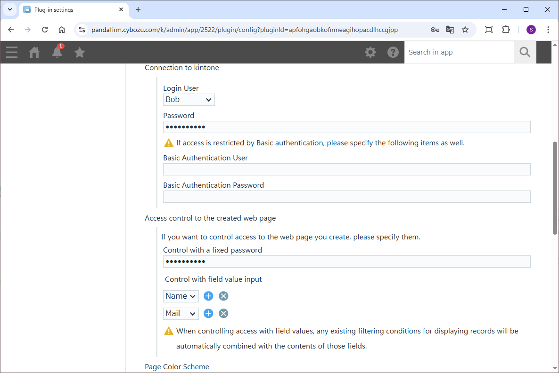This screenshot has width=559, height=373.
Task: Open a new browser tab
Action: (138, 9)
